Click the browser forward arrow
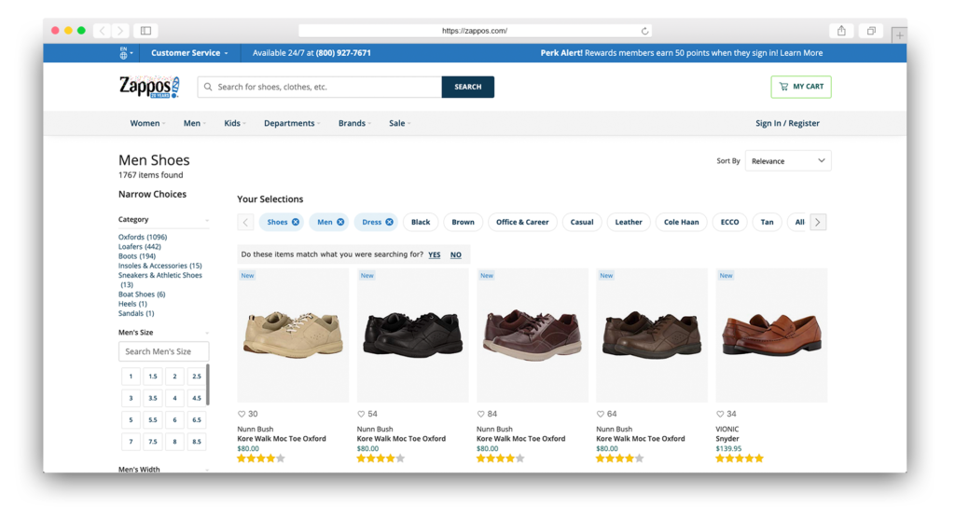This screenshot has width=955, height=507. 120,31
